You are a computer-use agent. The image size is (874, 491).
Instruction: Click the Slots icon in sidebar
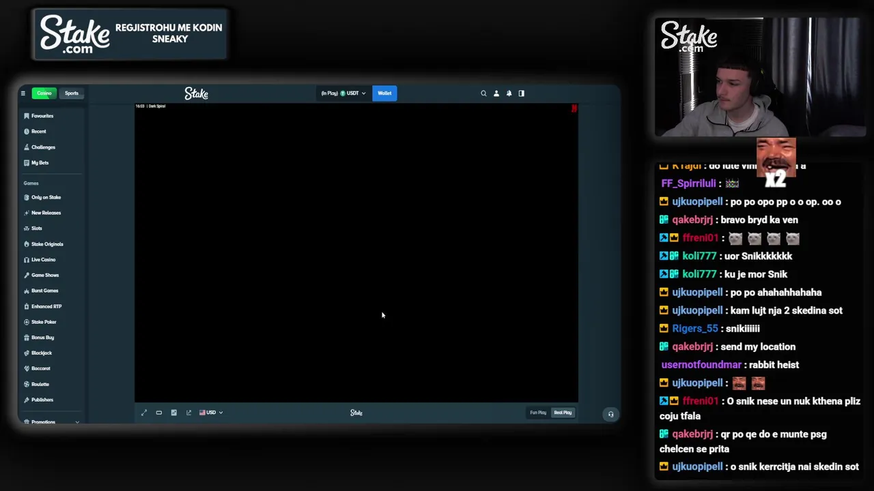27,228
